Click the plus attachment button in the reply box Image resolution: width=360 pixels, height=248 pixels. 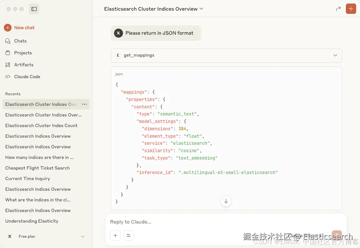[x=115, y=235]
